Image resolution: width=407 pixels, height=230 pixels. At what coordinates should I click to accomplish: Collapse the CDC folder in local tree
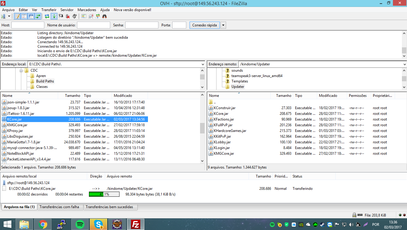tap(21, 70)
